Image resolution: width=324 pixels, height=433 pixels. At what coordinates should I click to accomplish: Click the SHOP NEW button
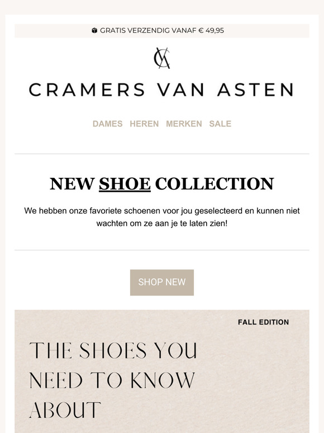pyautogui.click(x=162, y=282)
